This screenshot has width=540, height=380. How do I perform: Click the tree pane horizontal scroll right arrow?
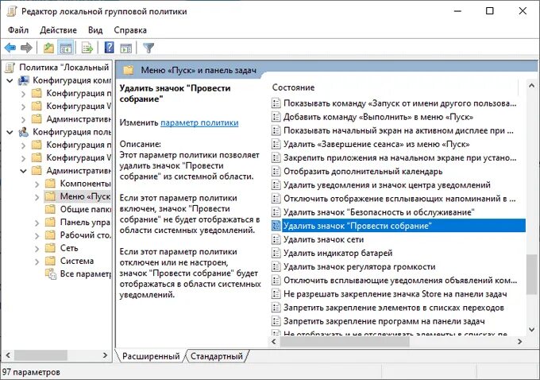(x=106, y=355)
